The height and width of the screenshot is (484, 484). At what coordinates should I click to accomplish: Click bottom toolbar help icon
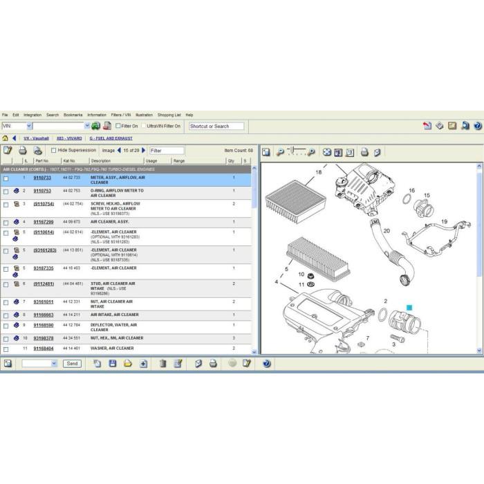pyautogui.click(x=267, y=363)
